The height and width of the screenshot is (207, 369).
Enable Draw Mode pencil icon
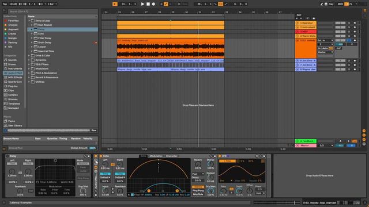(322, 4)
